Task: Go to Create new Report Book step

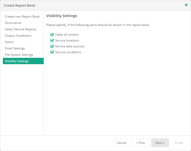Action: [22, 17]
